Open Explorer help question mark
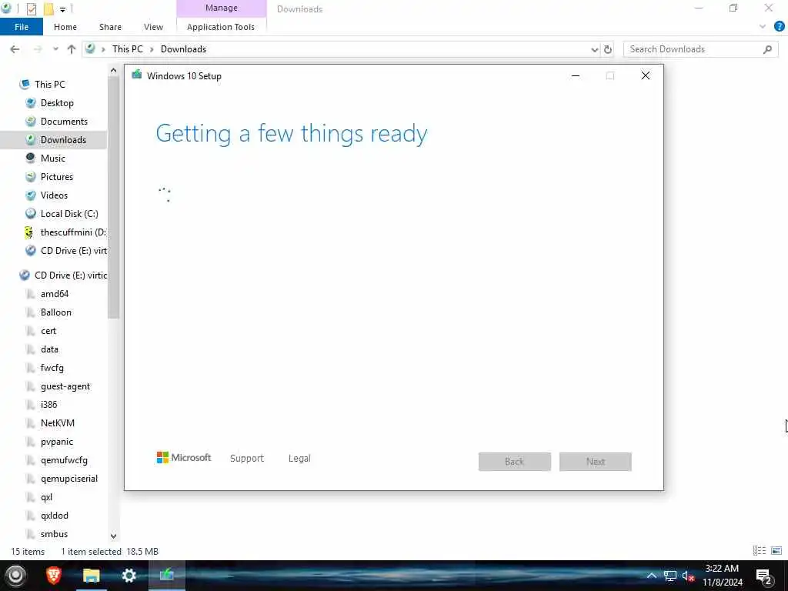The image size is (788, 591). point(780,27)
